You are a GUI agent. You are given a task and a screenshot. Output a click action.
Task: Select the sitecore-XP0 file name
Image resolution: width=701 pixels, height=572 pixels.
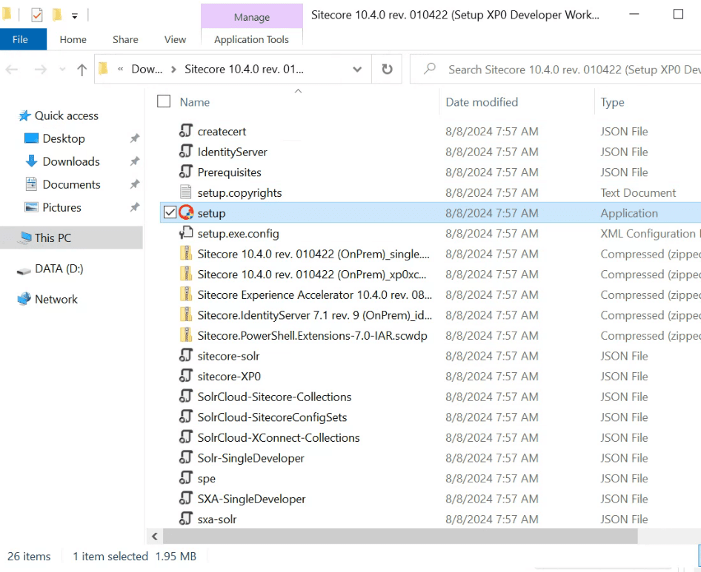pos(230,376)
